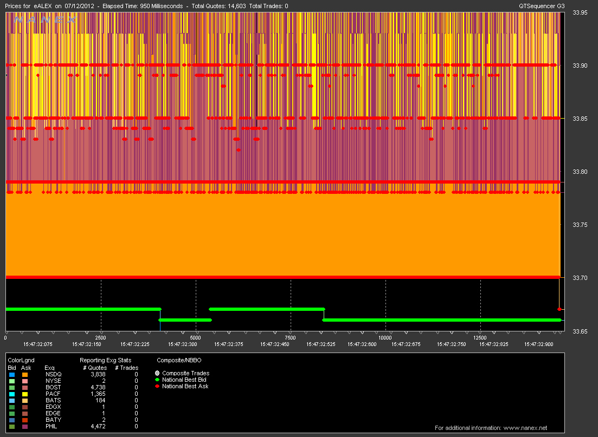Viewport: 598px width, 437px height.
Task: Click the 10000 quote-count axis label
Action: click(x=385, y=337)
